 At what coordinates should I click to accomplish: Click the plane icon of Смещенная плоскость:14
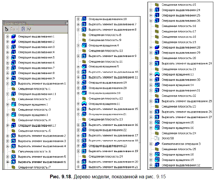click(x=84, y=156)
